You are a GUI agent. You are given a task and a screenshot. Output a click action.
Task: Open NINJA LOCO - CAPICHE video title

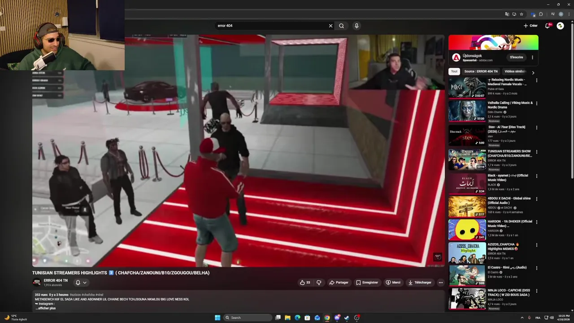509,292
